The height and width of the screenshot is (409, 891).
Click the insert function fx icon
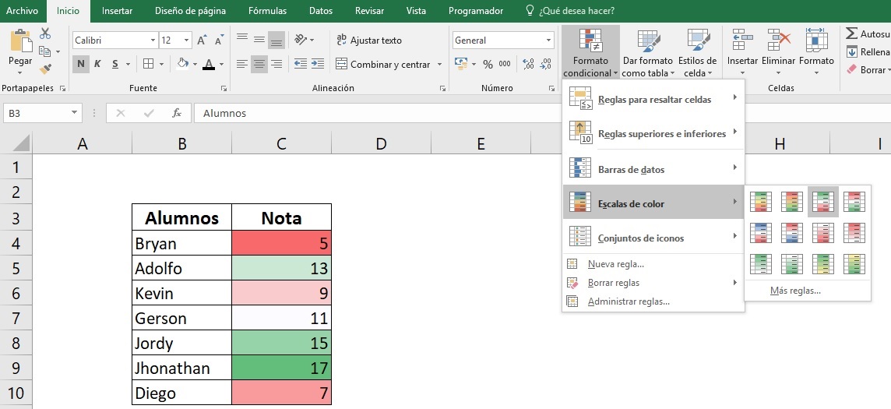(x=177, y=113)
